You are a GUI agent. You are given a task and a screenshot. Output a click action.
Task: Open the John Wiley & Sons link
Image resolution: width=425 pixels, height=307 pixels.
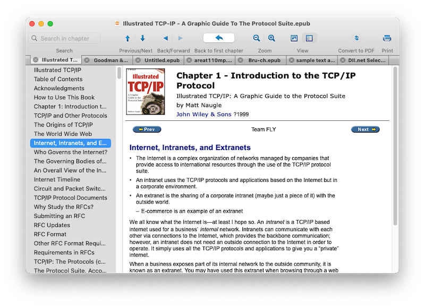tap(203, 114)
